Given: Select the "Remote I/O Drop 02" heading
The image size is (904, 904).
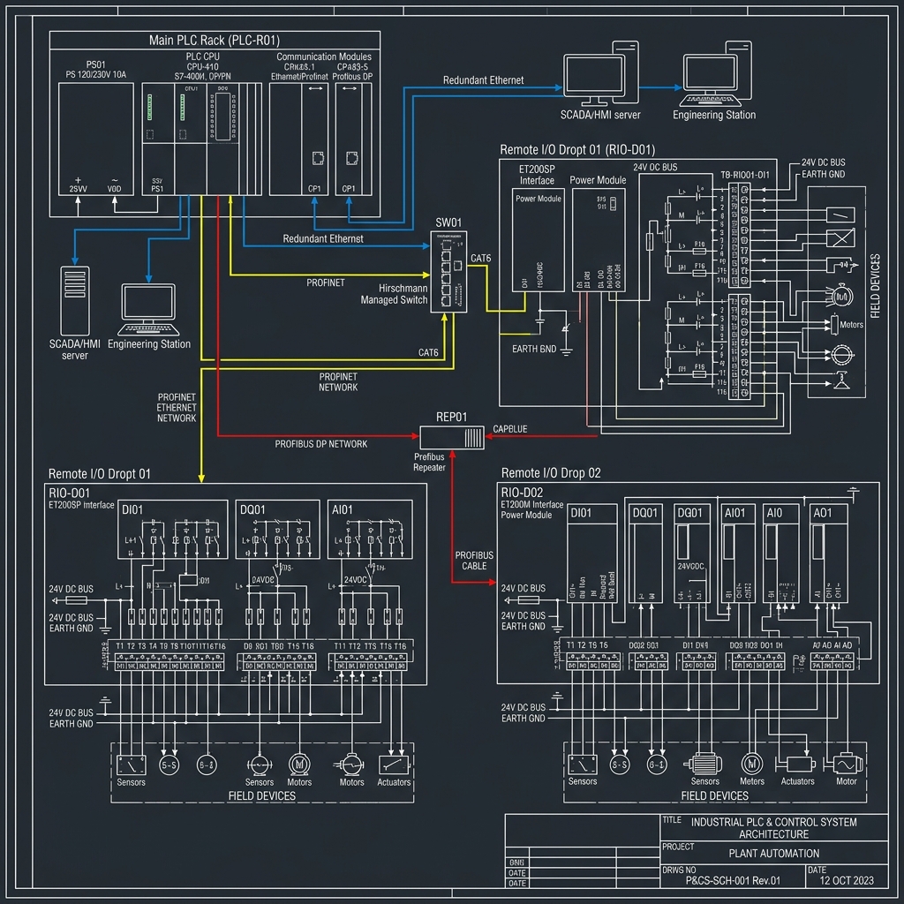Looking at the screenshot, I should coord(551,473).
